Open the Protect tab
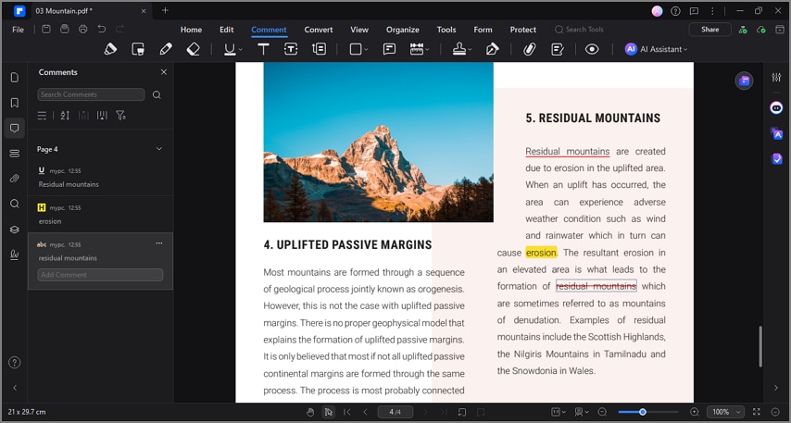This screenshot has width=791, height=423. tap(523, 30)
